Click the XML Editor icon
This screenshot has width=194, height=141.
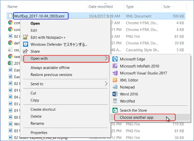(x=115, y=80)
